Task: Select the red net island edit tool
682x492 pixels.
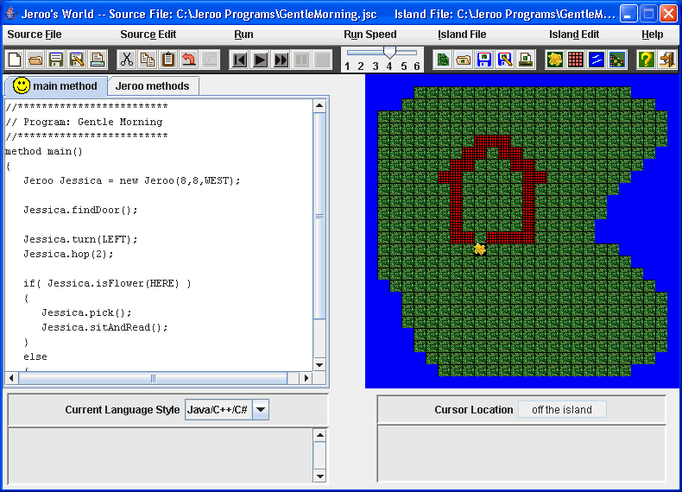Action: [x=576, y=60]
